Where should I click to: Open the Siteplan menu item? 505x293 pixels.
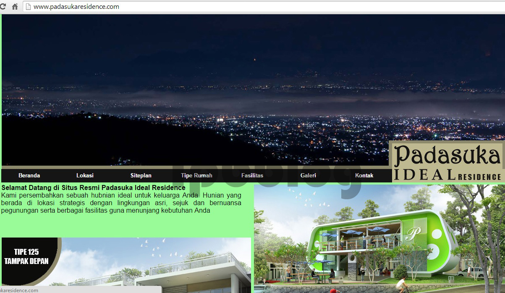(141, 176)
